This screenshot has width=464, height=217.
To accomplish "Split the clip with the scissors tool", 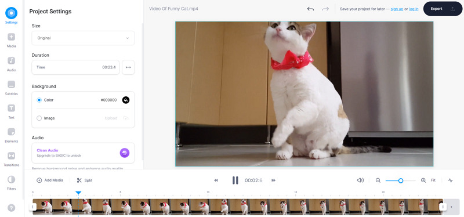I will 84,180.
